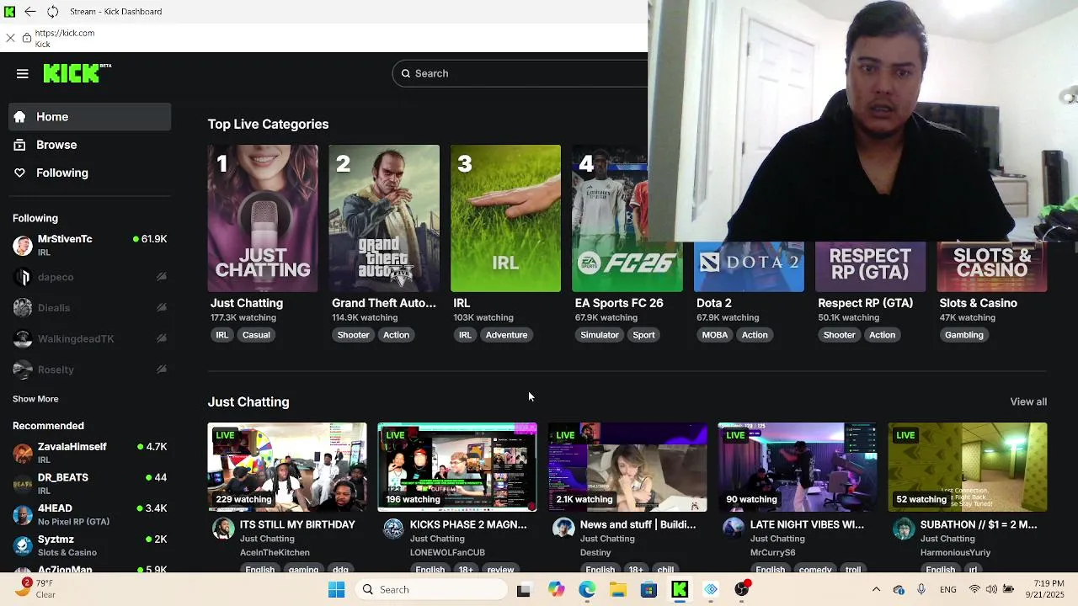Focus the Kick search field
Screen dimensions: 1078x606
(520, 73)
